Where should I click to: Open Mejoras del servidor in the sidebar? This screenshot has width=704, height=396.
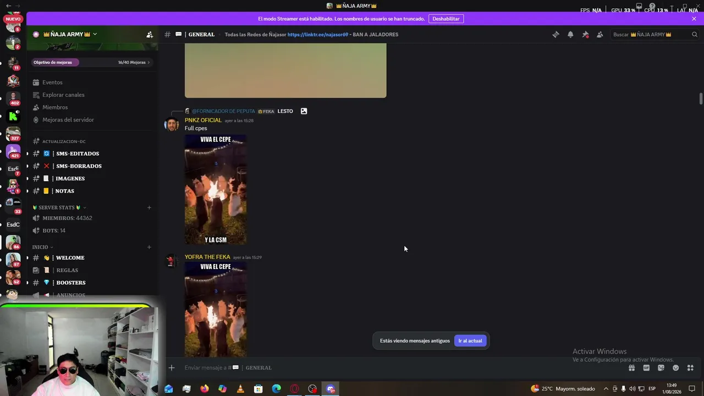(92, 120)
